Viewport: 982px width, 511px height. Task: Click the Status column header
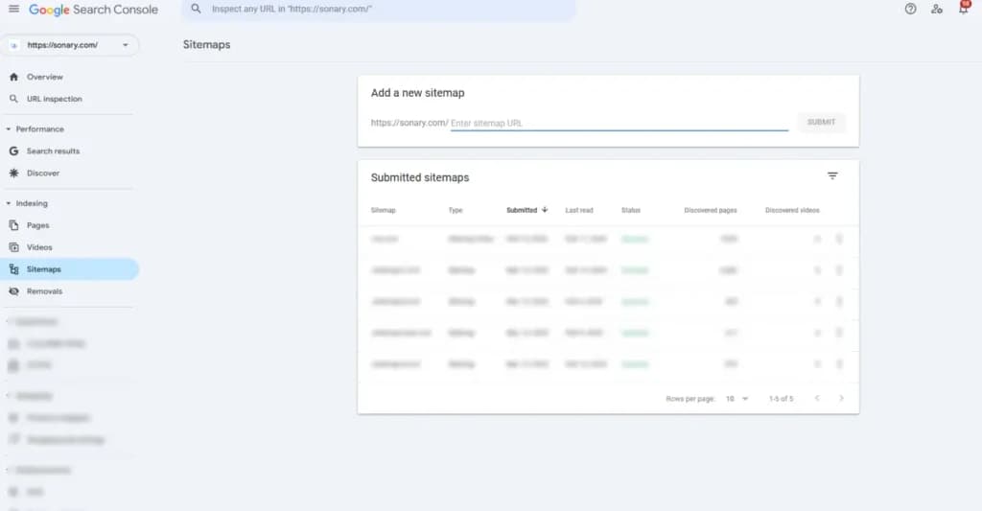coord(631,210)
